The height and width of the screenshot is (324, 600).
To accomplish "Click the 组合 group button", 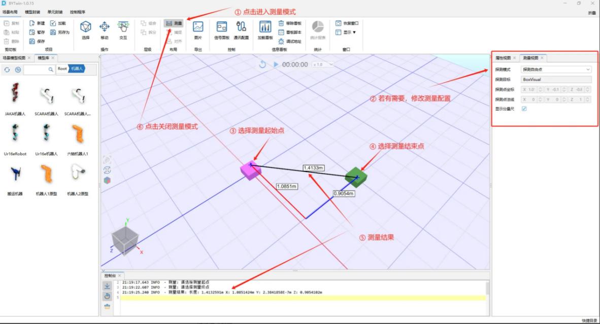I will pos(148,23).
